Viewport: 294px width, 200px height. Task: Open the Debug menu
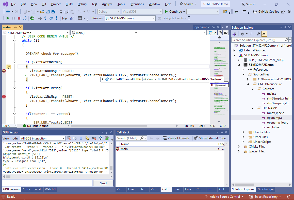tap(82, 4)
